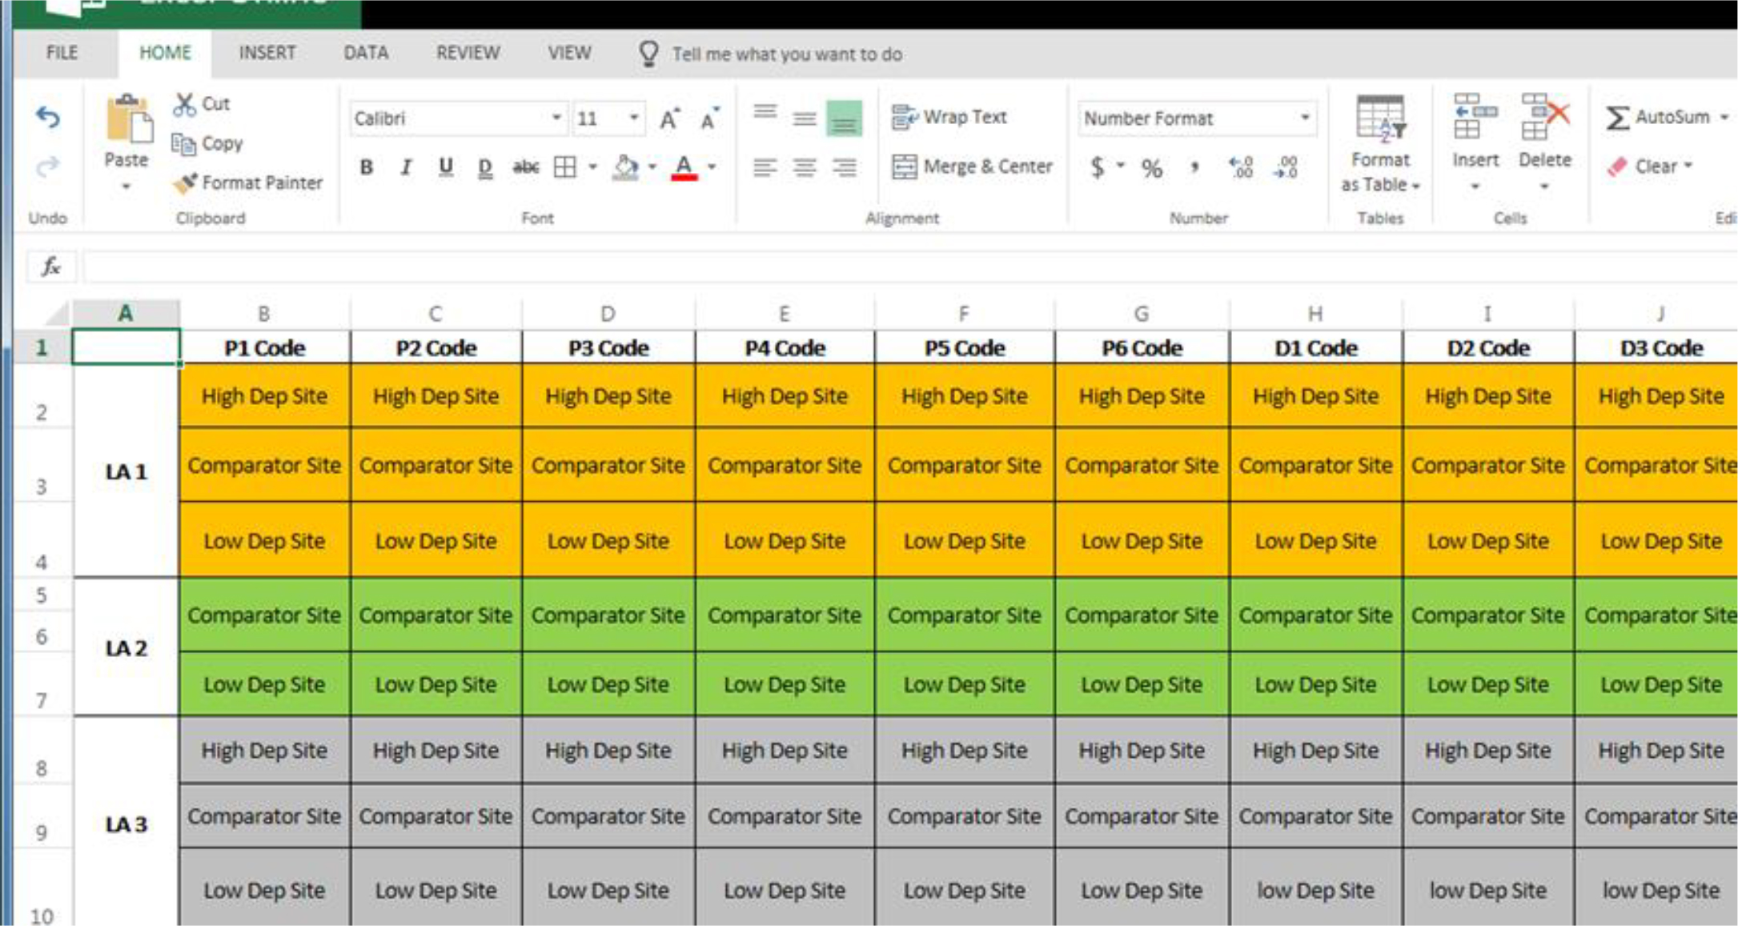Click the Merge & Center icon

905,166
